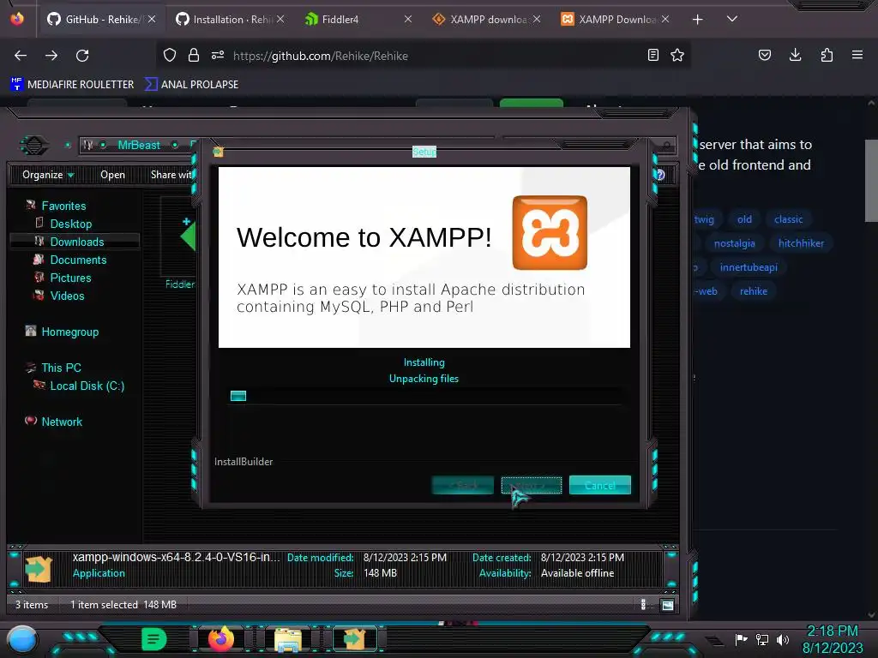Open Local Disk (C:) in navigation pane

[87, 386]
